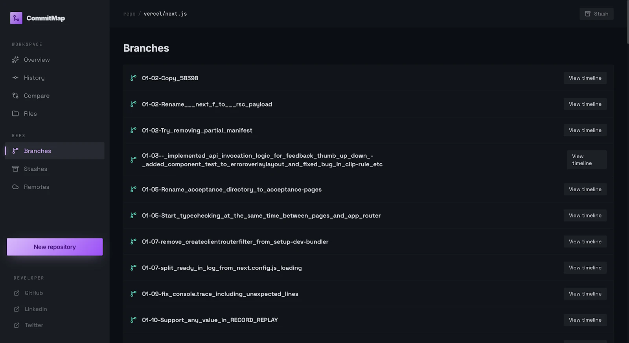
Task: View timeline for 01-09-fix_console.trace branch
Action: (x=585, y=294)
